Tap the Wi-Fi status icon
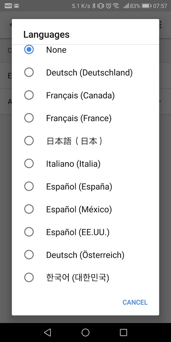This screenshot has height=342, width=171. pyautogui.click(x=116, y=6)
